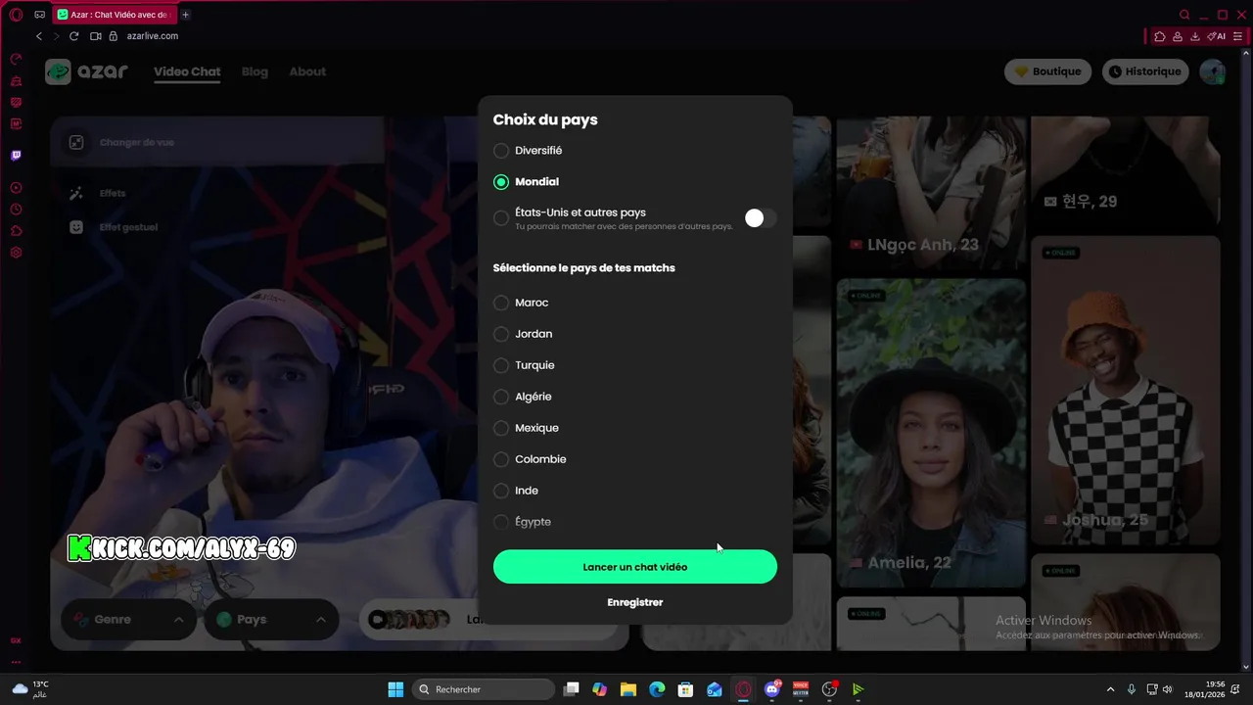The height and width of the screenshot is (705, 1253).
Task: Choose Inde as match country
Action: pos(501,491)
